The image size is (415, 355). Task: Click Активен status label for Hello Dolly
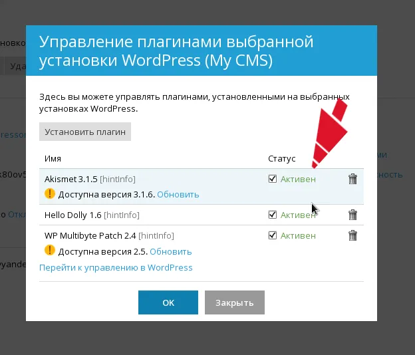point(298,215)
